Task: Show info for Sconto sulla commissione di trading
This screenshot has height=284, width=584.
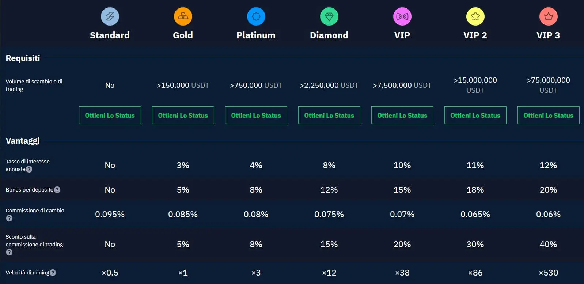Action: 10,252
